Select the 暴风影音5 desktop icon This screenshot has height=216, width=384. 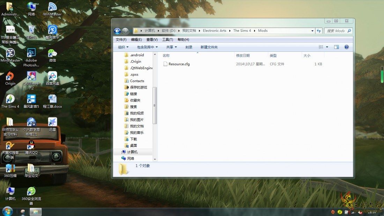[31, 101]
